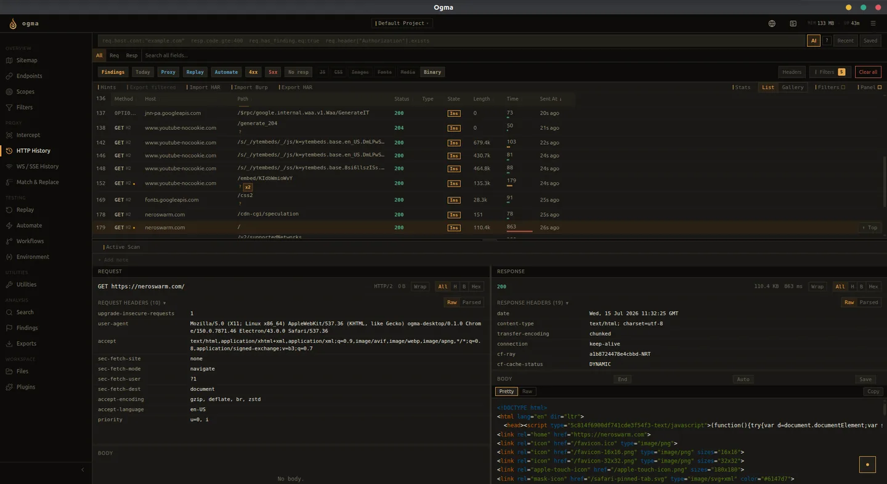
Task: Open the Filters 5 dropdown
Action: (830, 72)
